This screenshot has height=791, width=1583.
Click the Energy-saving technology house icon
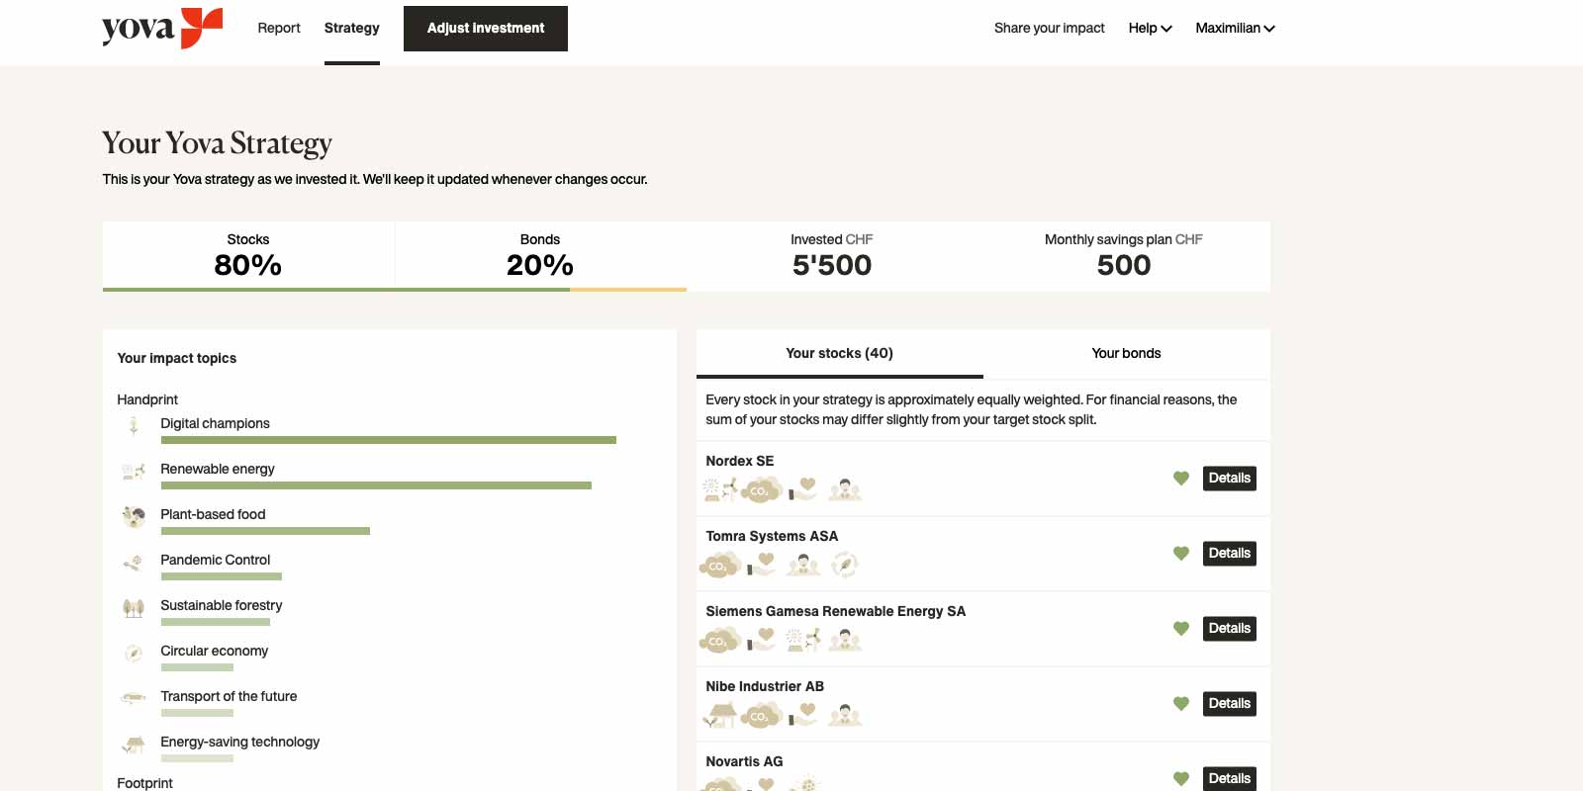(x=134, y=745)
